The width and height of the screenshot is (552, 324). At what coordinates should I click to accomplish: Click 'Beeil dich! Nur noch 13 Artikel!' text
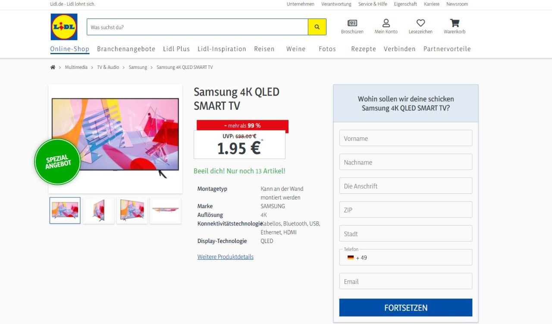point(239,171)
